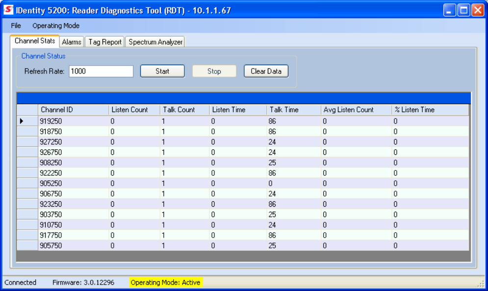Click the Connected status text
488x291 pixels.
[20, 282]
